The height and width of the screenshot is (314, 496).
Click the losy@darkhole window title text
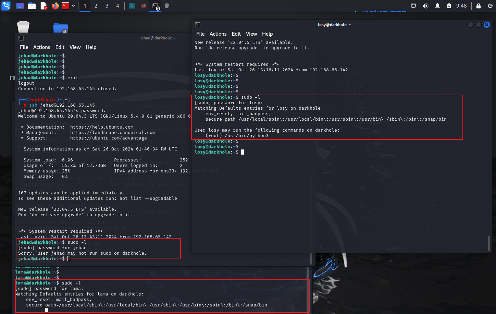(334, 25)
